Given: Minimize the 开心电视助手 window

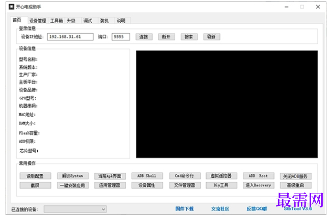Looking at the screenshot, I should [287, 7].
